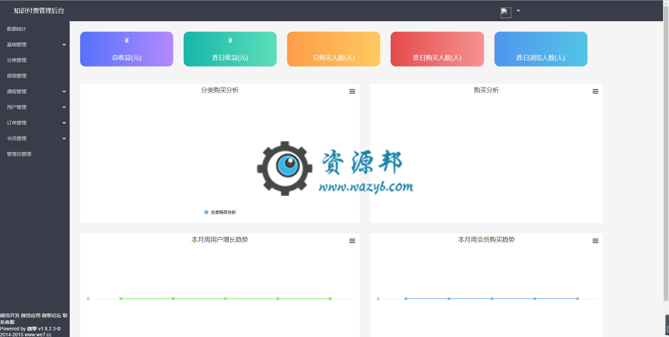Click the www.we7.cc footer link

[x=38, y=335]
